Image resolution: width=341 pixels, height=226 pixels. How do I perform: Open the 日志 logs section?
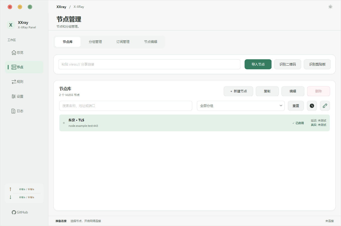tap(24, 111)
